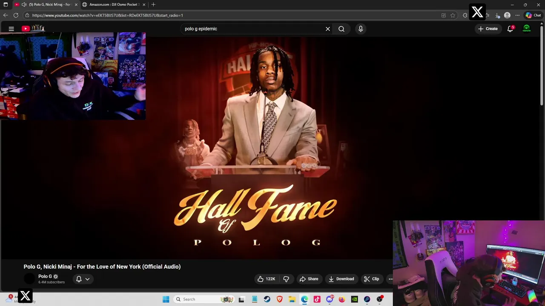Dislike the Polo G video
Viewport: 545px width, 306px height.
(286, 279)
